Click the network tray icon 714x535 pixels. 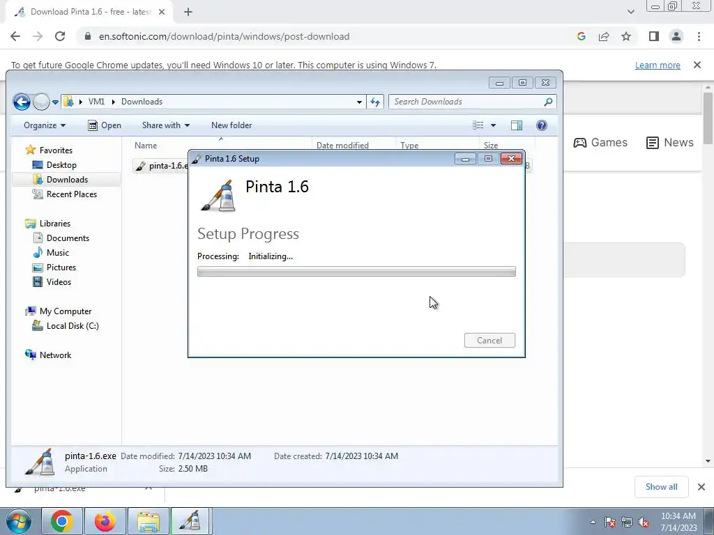[x=627, y=522]
